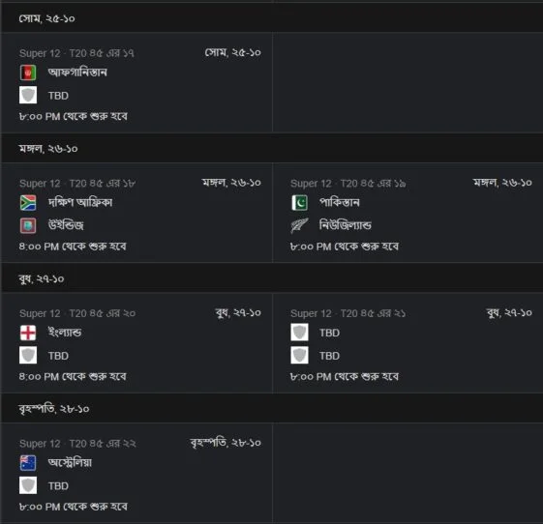The height and width of the screenshot is (524, 543).
Task: Click the Afghanistan flag icon
Action: pos(28,73)
